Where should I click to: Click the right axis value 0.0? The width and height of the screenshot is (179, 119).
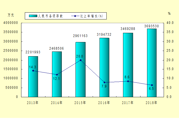(169, 97)
